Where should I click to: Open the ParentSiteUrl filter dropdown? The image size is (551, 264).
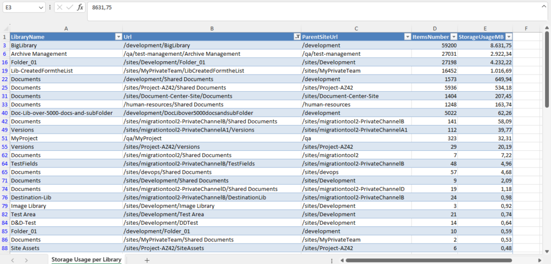click(408, 37)
